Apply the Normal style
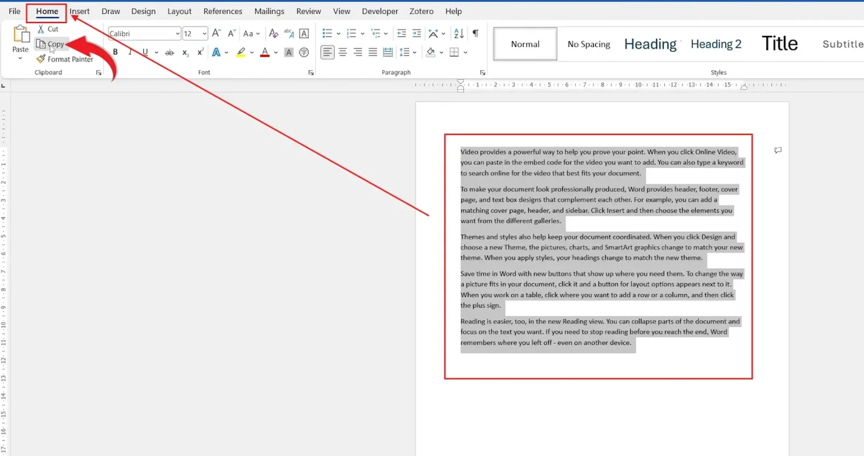This screenshot has width=864, height=456. click(525, 44)
